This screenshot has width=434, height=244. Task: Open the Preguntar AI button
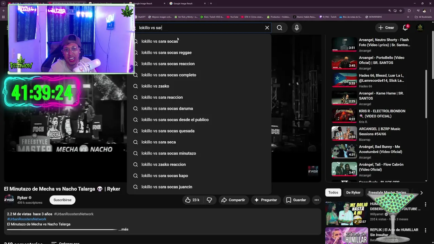tap(265, 200)
